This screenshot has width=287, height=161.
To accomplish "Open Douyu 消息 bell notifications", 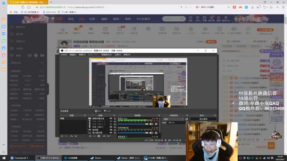I will pyautogui.click(x=218, y=19).
